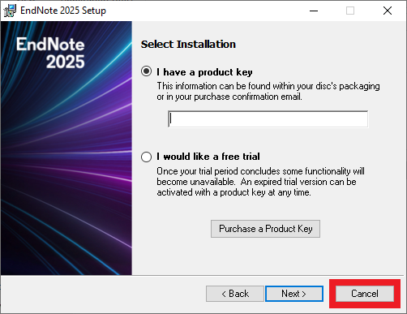Click the EndNote 2025 logo on the banner
407x314 pixels.
tap(50, 53)
